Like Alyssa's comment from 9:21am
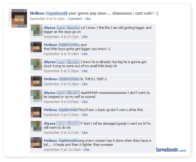 click(85, 132)
